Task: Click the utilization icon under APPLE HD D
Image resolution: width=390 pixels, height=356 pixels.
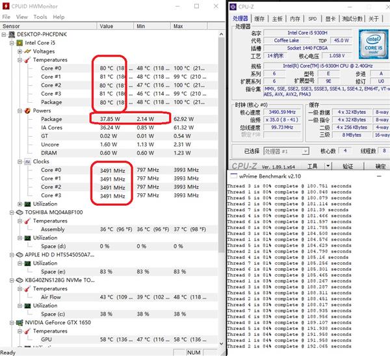Action: click(x=27, y=264)
